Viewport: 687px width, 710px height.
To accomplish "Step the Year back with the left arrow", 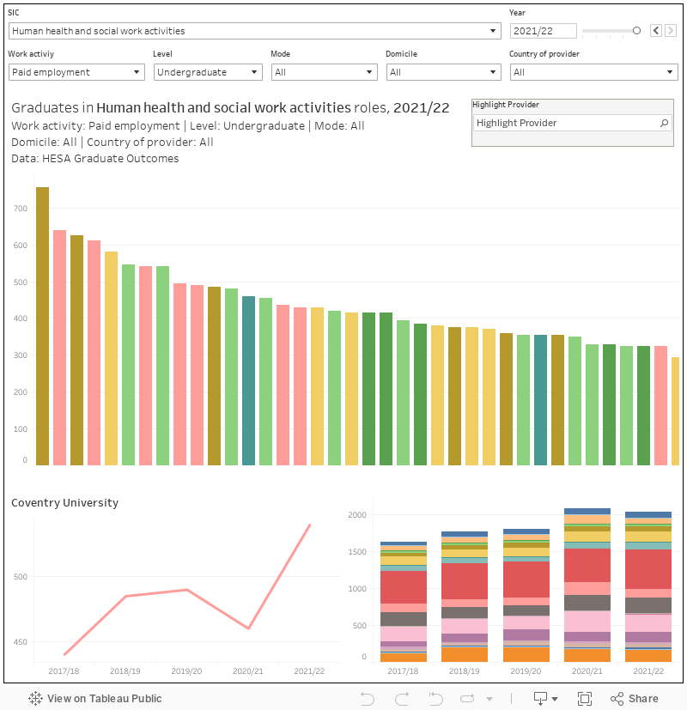I will [x=656, y=31].
